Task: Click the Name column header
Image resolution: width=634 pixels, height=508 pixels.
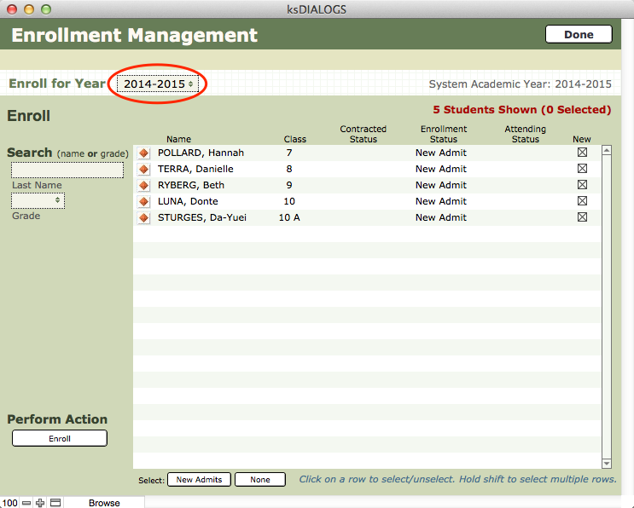Action: coord(178,139)
